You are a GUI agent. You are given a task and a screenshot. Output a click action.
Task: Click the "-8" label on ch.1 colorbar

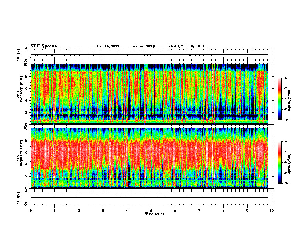[x=285, y=99]
